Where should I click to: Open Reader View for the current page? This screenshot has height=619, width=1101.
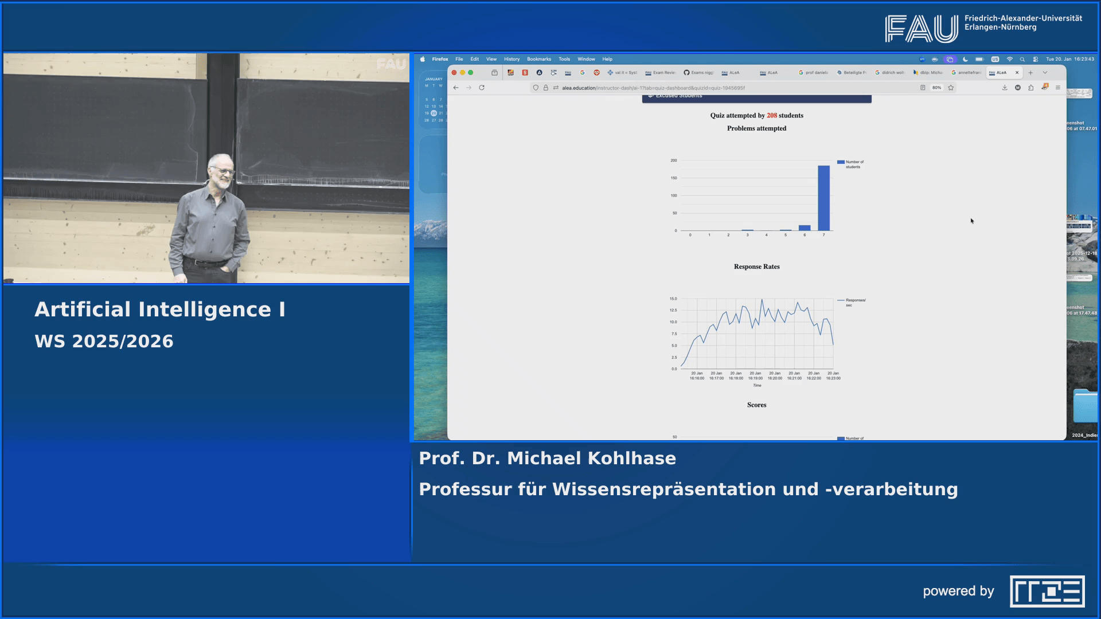(x=923, y=87)
